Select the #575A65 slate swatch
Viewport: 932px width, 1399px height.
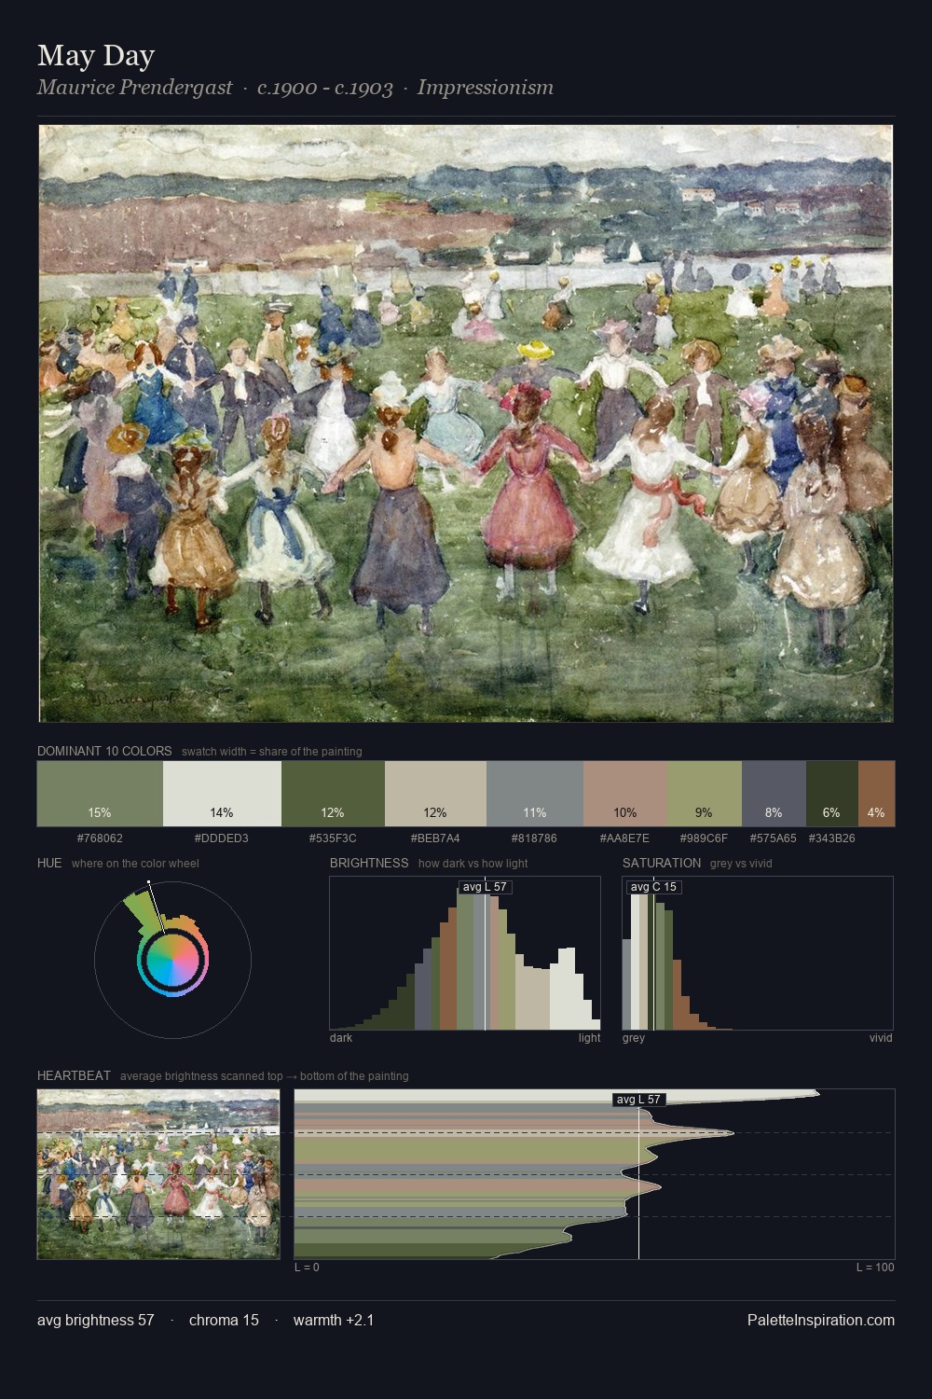click(774, 794)
